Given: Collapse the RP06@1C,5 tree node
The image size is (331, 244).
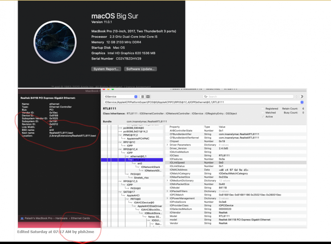Looking at the screenshot, I should (120, 182).
